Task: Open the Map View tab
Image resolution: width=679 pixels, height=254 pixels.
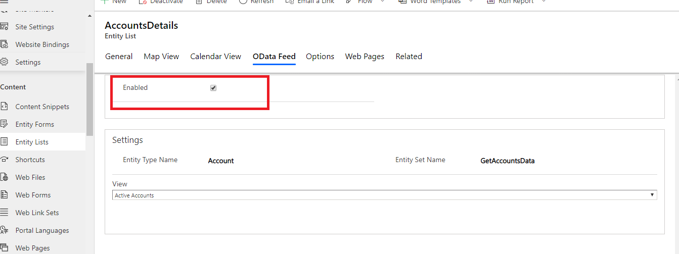Action: click(x=161, y=57)
